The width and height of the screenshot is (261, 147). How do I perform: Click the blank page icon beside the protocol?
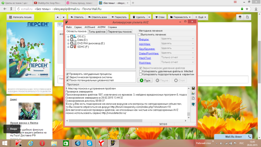point(193,98)
